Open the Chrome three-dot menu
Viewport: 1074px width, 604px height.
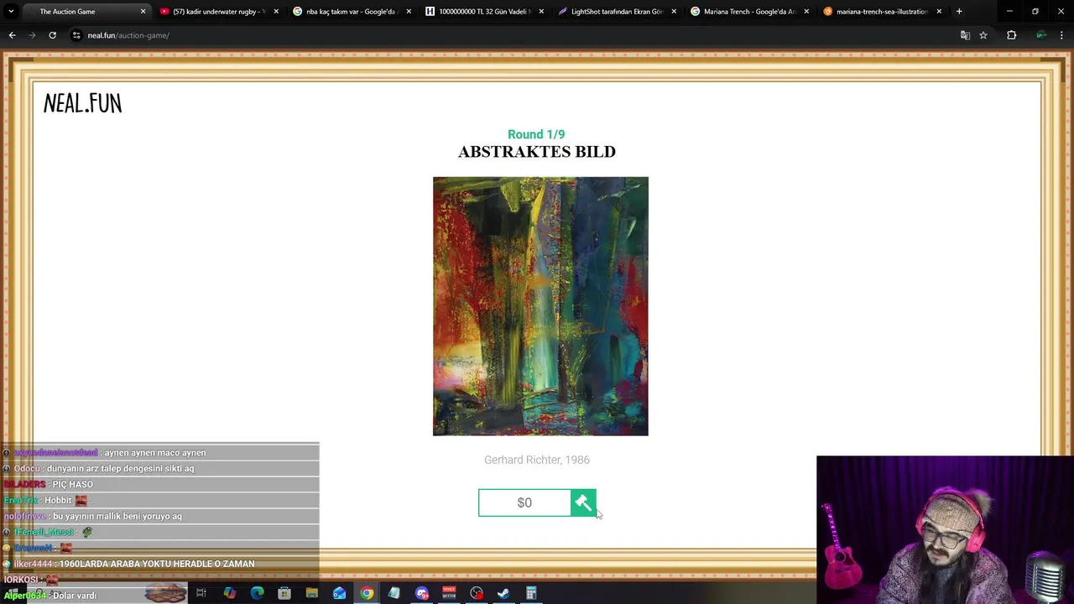pos(1062,35)
